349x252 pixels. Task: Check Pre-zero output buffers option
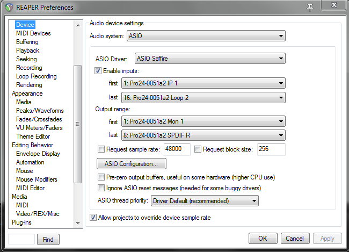[101, 177]
